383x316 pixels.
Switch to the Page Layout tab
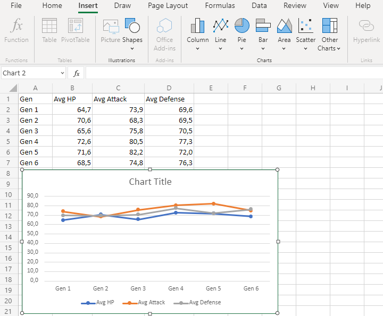coord(168,6)
